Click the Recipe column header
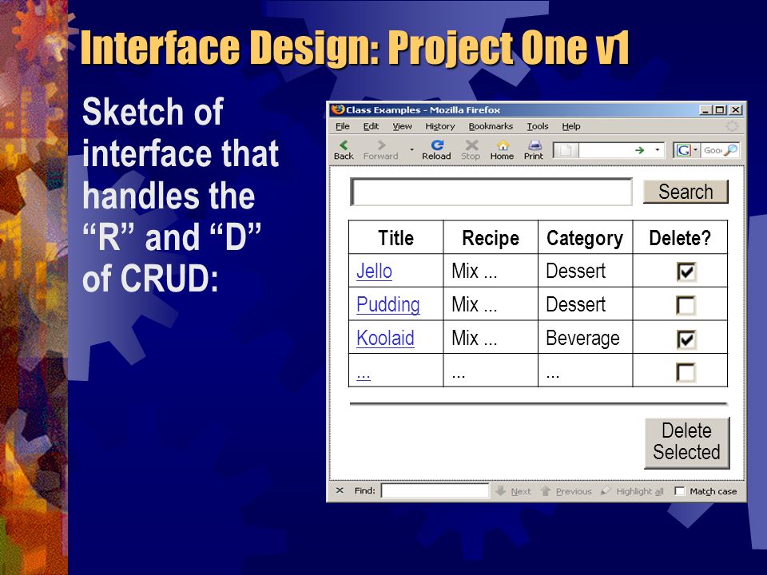 click(x=490, y=238)
